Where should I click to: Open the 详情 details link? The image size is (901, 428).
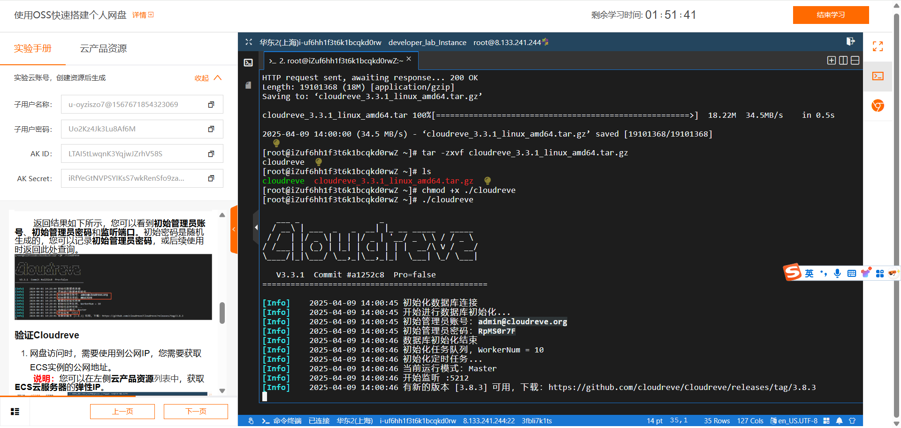point(143,15)
